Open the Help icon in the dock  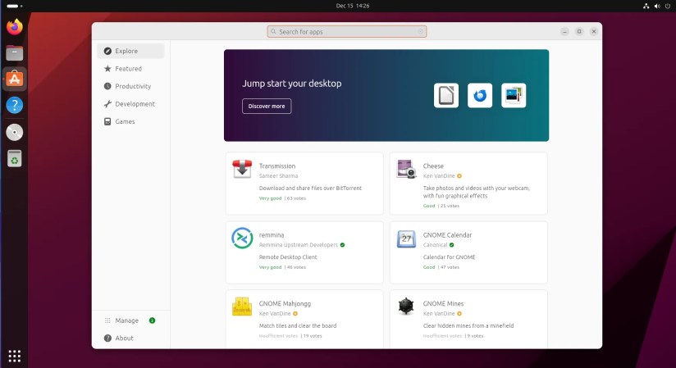[15, 105]
